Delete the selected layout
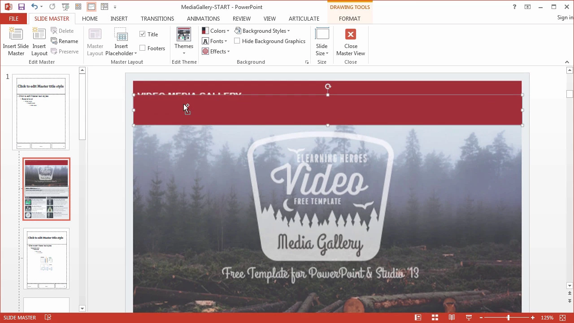Image resolution: width=574 pixels, height=323 pixels. pyautogui.click(x=62, y=31)
